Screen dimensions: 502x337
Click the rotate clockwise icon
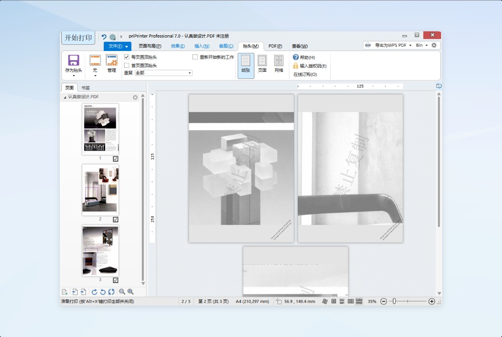[x=94, y=292]
